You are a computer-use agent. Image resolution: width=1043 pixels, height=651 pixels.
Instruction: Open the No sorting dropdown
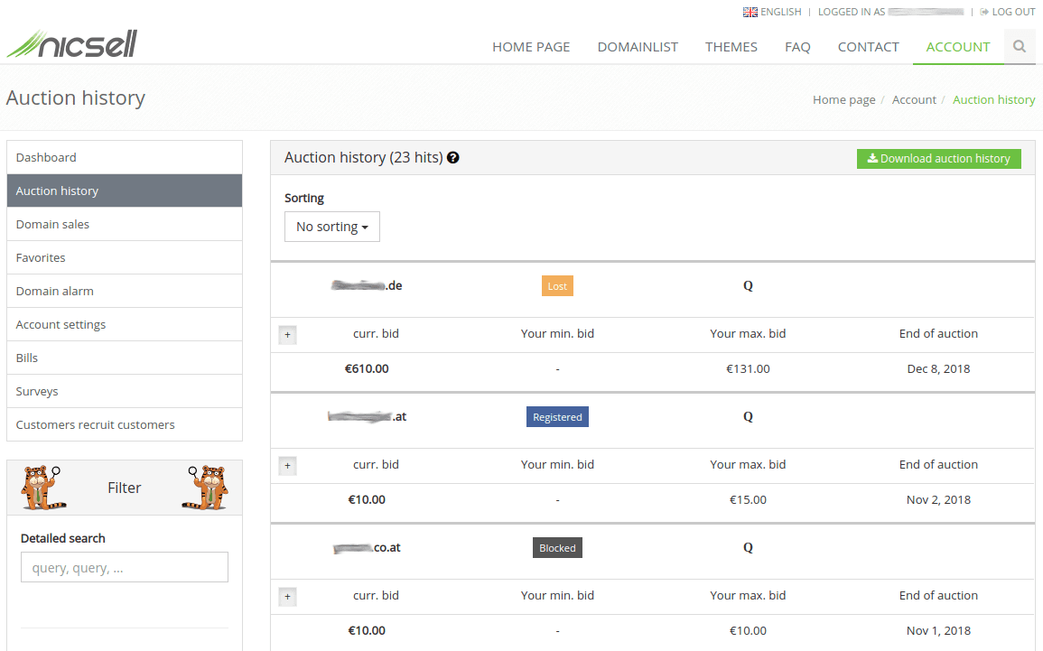pos(331,227)
